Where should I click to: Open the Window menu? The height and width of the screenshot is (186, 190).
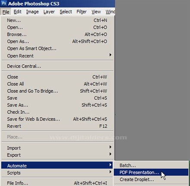110,12
